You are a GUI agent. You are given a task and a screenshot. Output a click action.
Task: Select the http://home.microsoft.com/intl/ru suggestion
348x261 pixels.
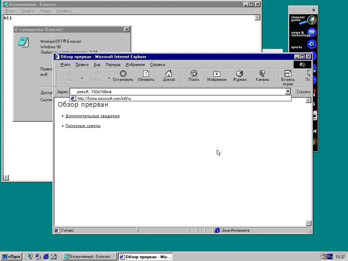[180, 98]
